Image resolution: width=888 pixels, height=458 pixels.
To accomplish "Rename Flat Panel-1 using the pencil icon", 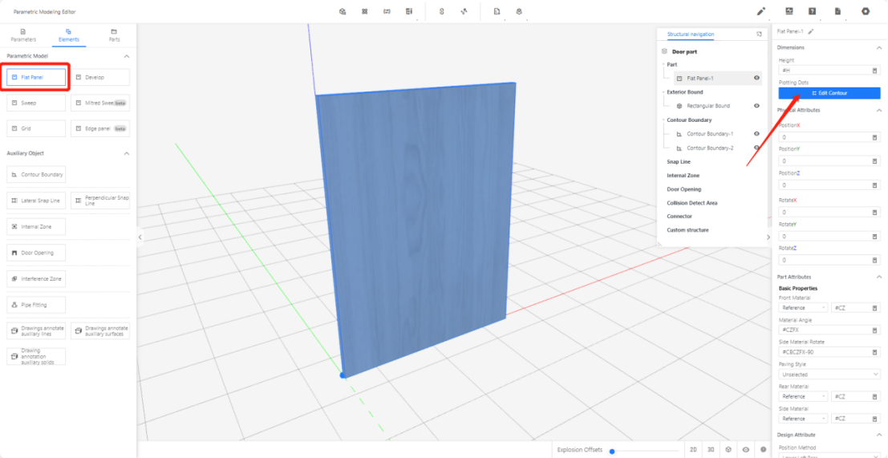I will pos(811,31).
